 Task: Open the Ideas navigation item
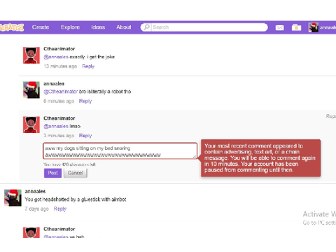(x=98, y=27)
